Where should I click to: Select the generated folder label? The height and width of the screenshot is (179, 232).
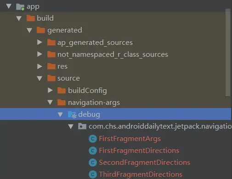click(x=65, y=30)
